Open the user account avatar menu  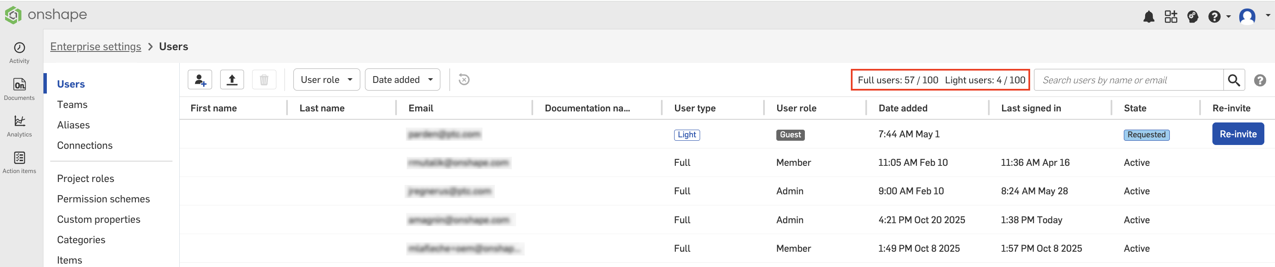coord(1247,16)
